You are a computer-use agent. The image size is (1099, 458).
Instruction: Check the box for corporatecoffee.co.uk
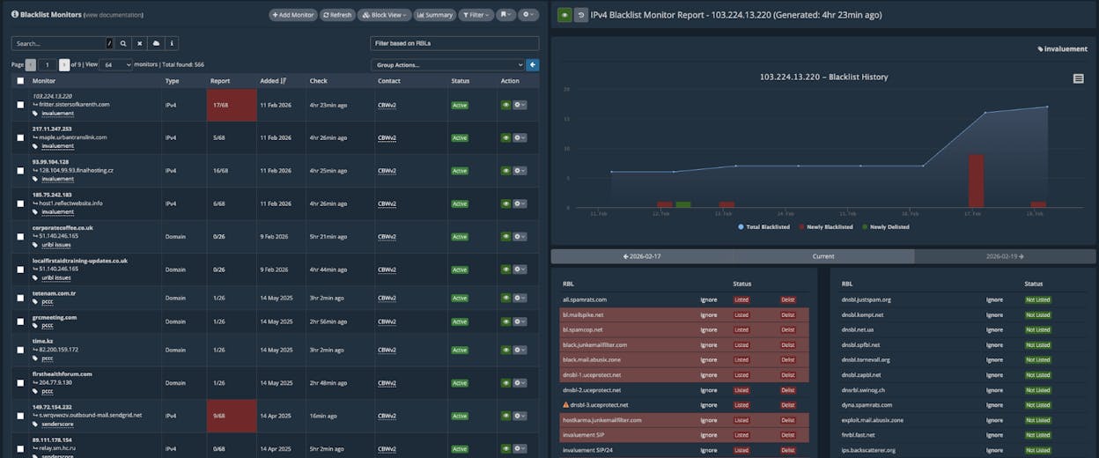click(x=20, y=236)
